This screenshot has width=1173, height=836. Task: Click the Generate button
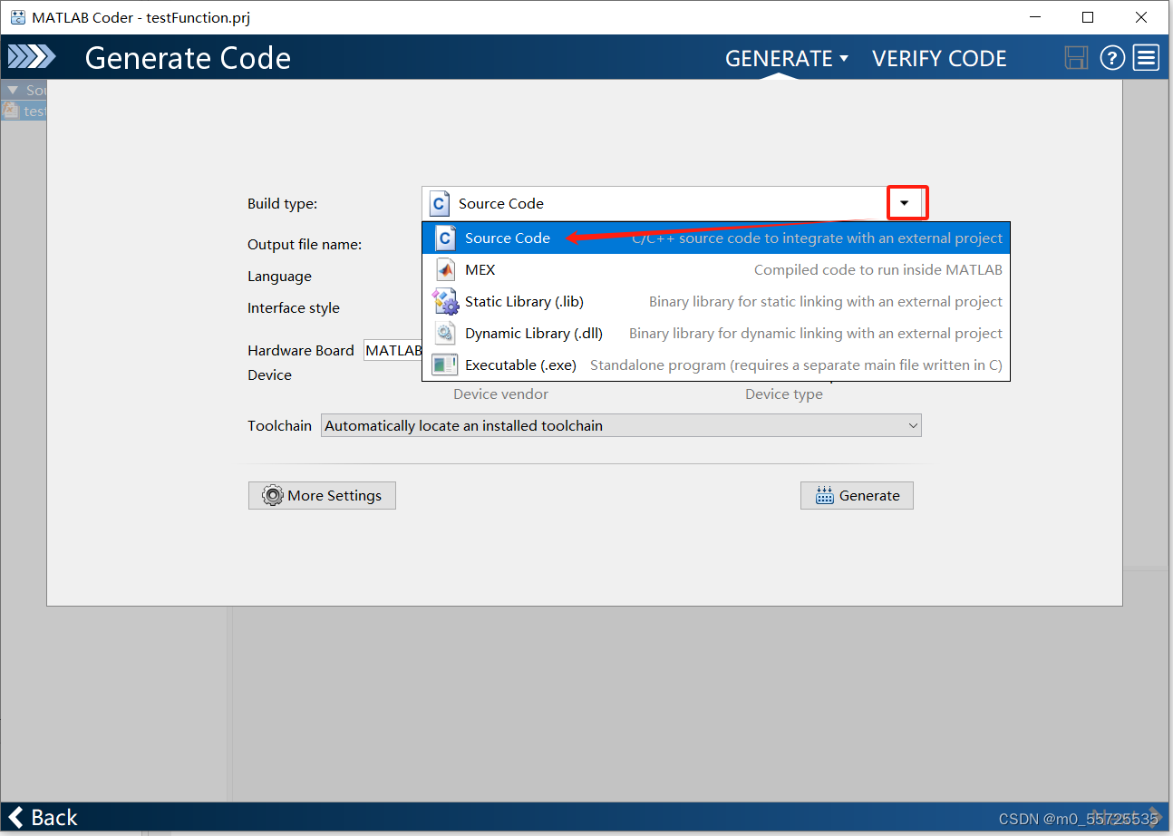click(856, 495)
